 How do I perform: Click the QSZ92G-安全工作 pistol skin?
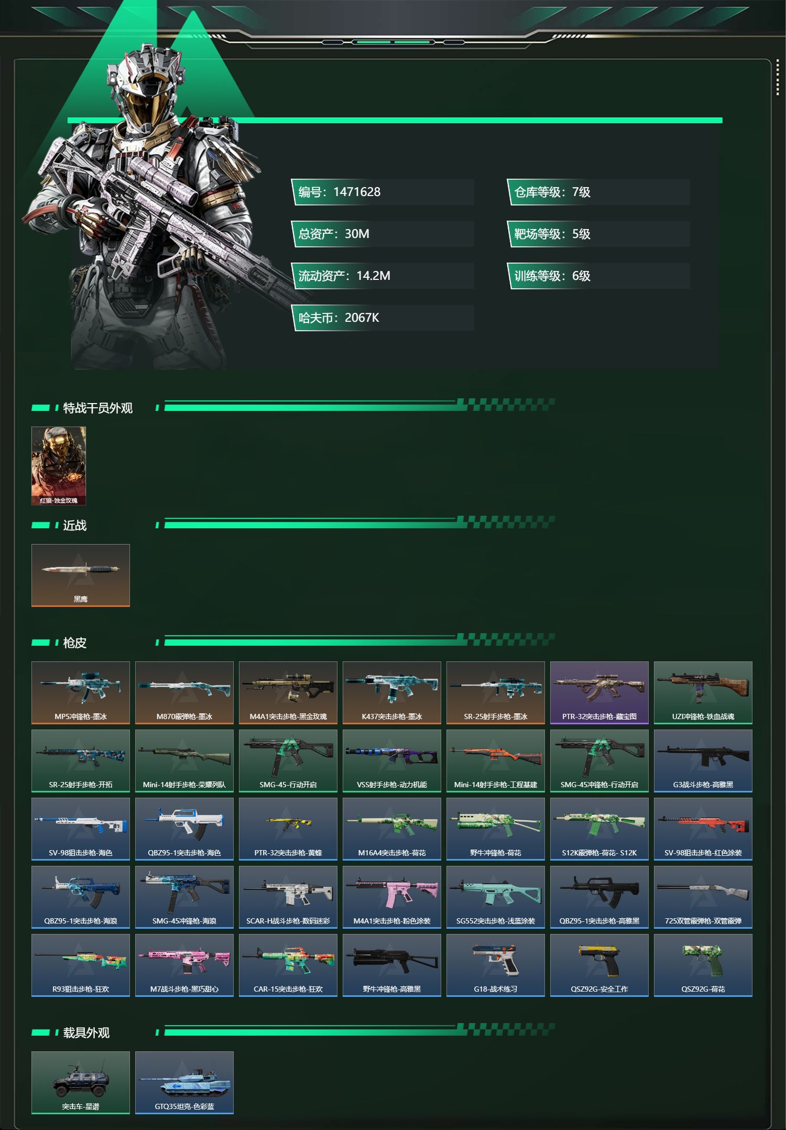click(x=599, y=965)
